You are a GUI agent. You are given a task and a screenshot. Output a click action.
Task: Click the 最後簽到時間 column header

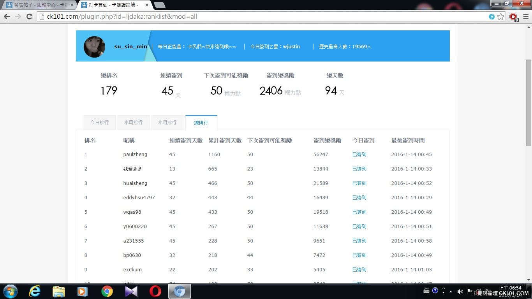coord(408,141)
